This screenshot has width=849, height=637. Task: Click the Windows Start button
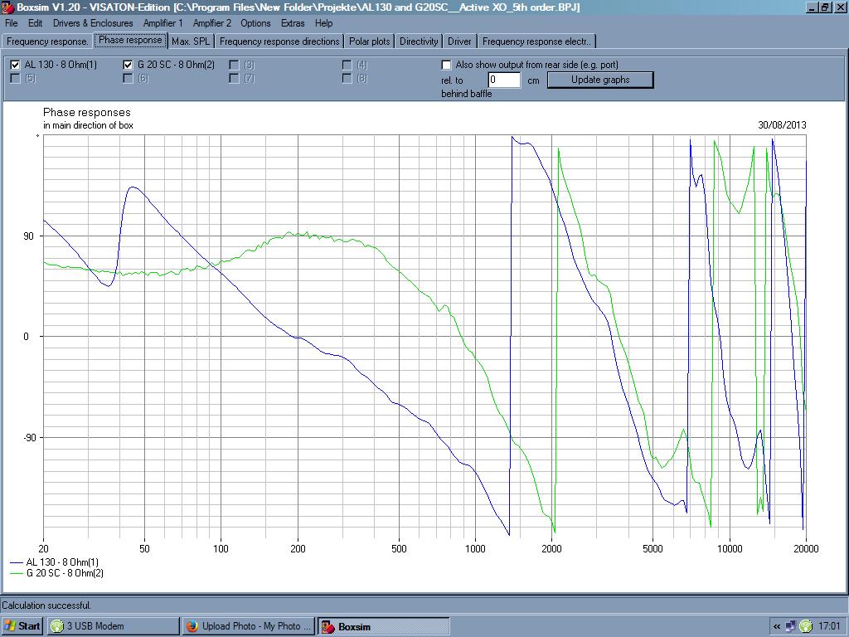click(x=22, y=626)
